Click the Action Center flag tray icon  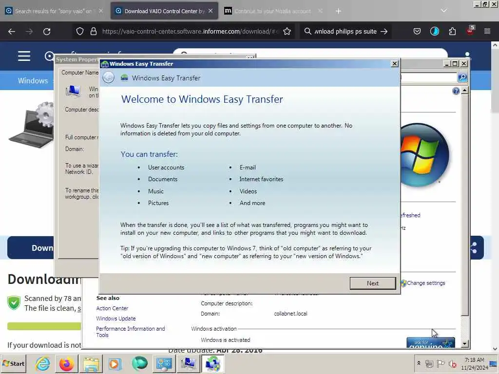pos(441,363)
